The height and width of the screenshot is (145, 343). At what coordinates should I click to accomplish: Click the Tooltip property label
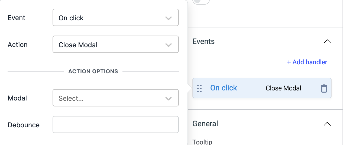click(x=202, y=142)
